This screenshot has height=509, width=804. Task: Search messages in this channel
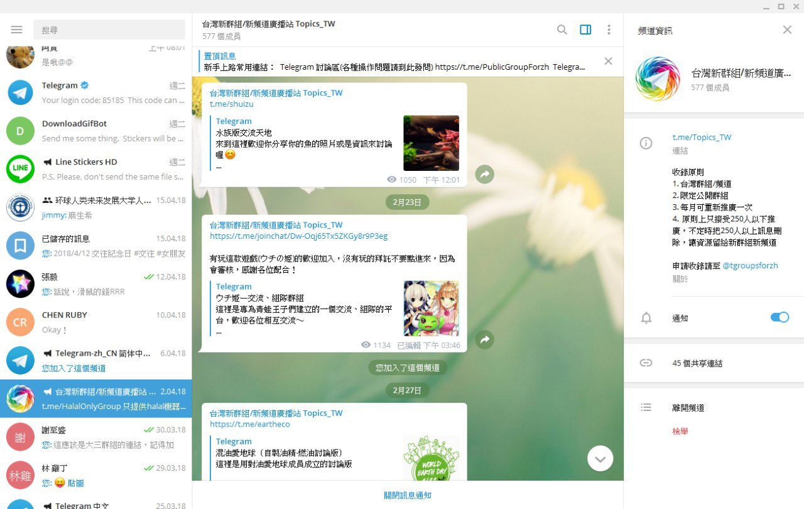click(562, 30)
